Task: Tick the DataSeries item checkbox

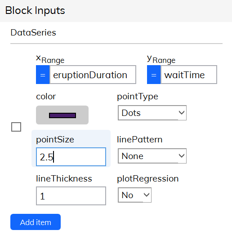Action: [16, 127]
